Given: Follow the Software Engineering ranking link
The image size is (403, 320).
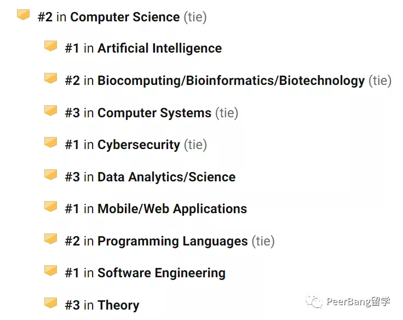Looking at the screenshot, I should (x=161, y=273).
